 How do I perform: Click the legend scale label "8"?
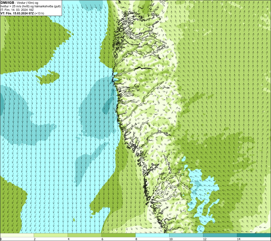coord(136,239)
